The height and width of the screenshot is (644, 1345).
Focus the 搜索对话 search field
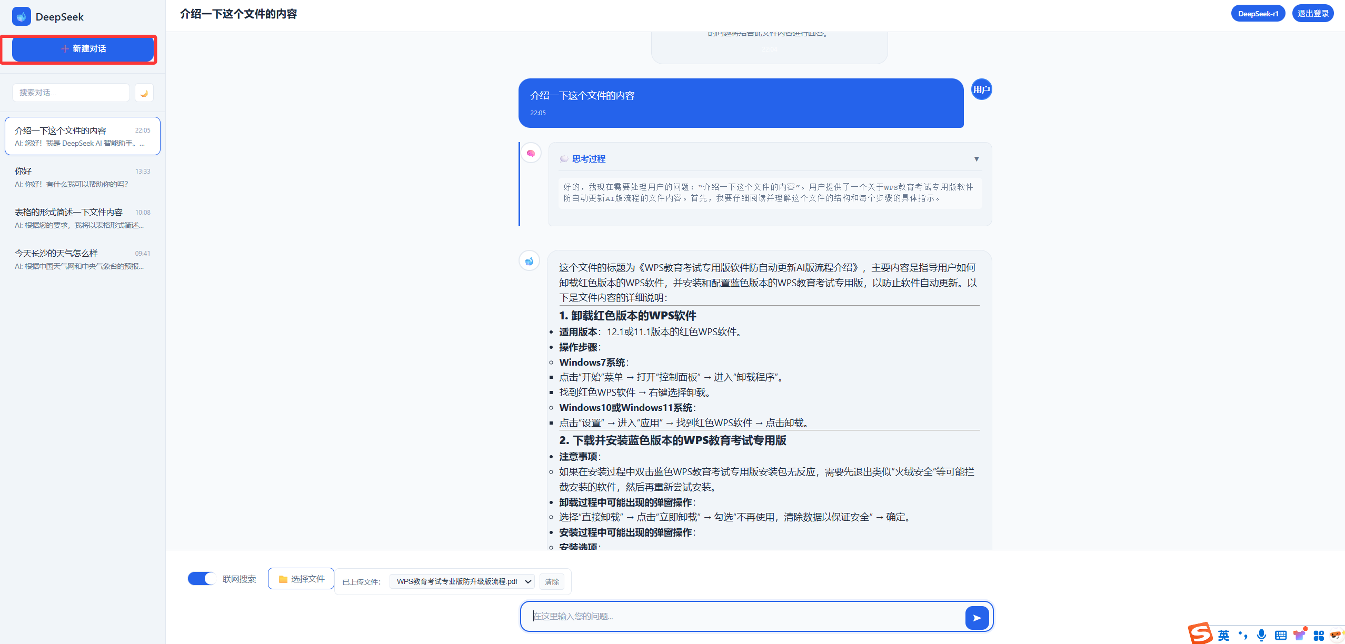click(x=71, y=93)
